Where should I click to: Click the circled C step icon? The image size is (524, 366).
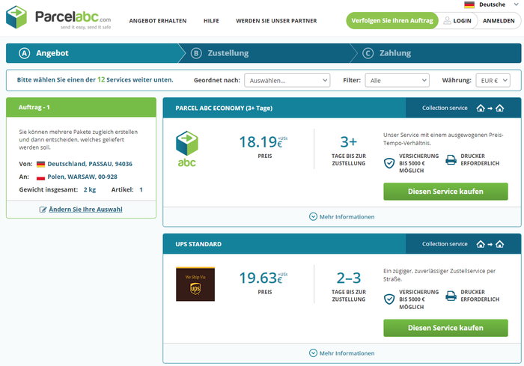368,53
